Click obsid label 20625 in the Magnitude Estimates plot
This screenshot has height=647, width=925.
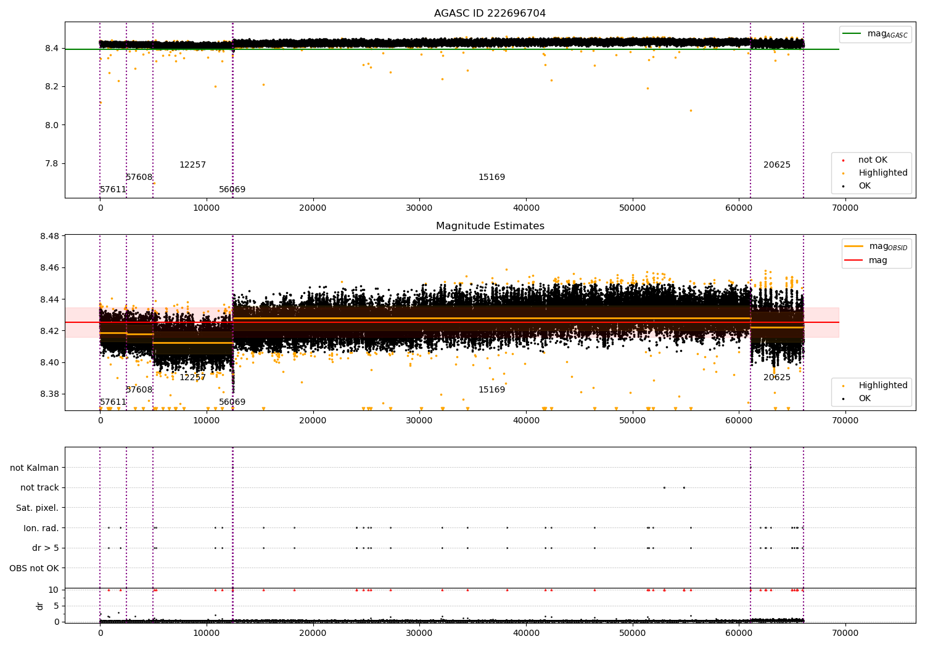point(777,378)
